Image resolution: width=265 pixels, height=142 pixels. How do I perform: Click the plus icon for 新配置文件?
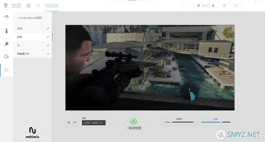(48, 54)
